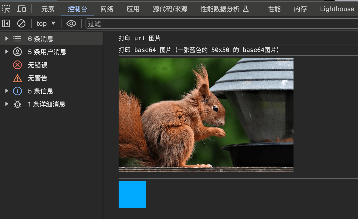This screenshot has height=219, width=358.
Task: Focus the 过滤 filter input field
Action: coord(222,24)
